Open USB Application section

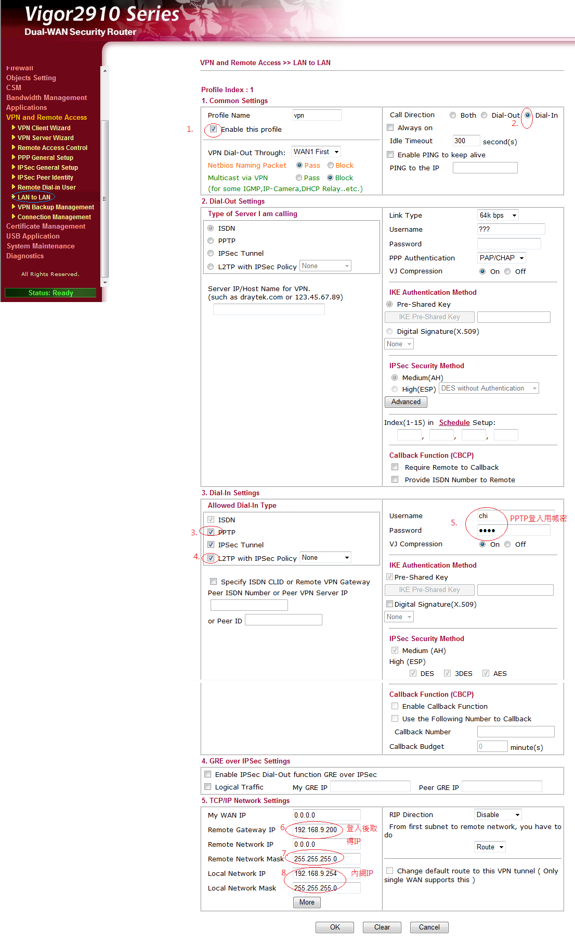(x=33, y=236)
